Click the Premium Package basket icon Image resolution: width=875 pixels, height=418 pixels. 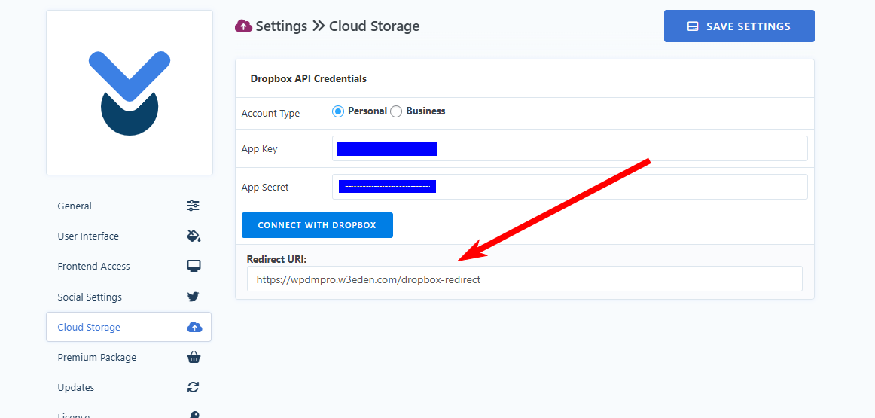click(x=193, y=357)
